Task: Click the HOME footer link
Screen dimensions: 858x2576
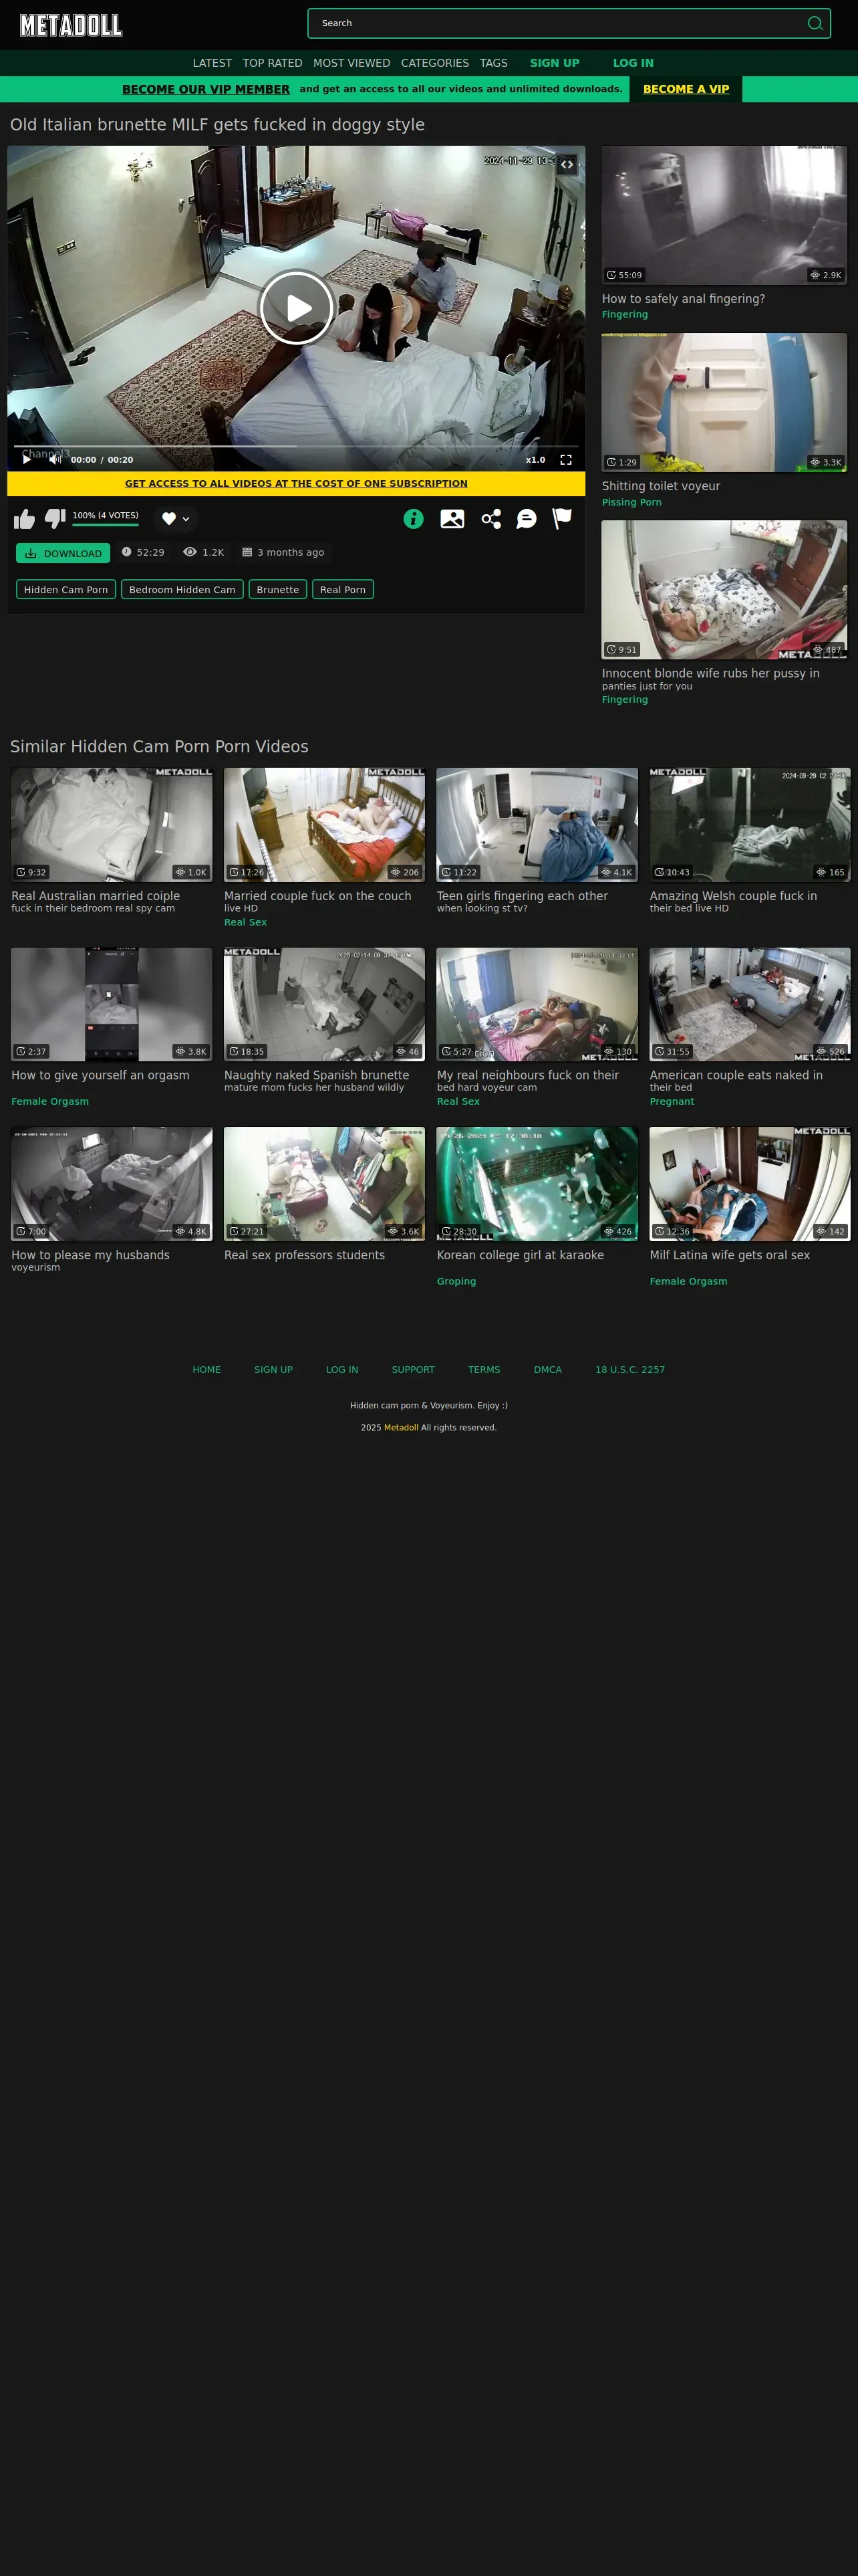Action: coord(206,1370)
